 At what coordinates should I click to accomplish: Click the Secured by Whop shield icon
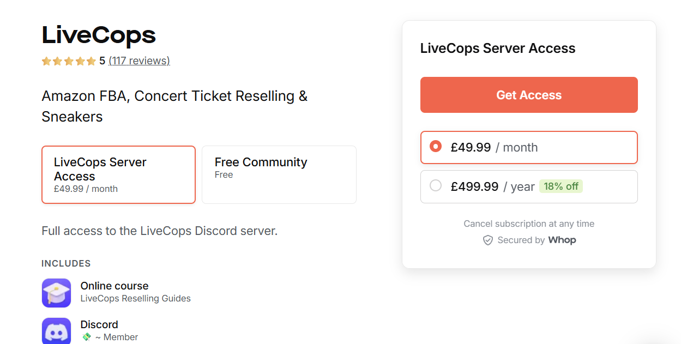tap(487, 240)
